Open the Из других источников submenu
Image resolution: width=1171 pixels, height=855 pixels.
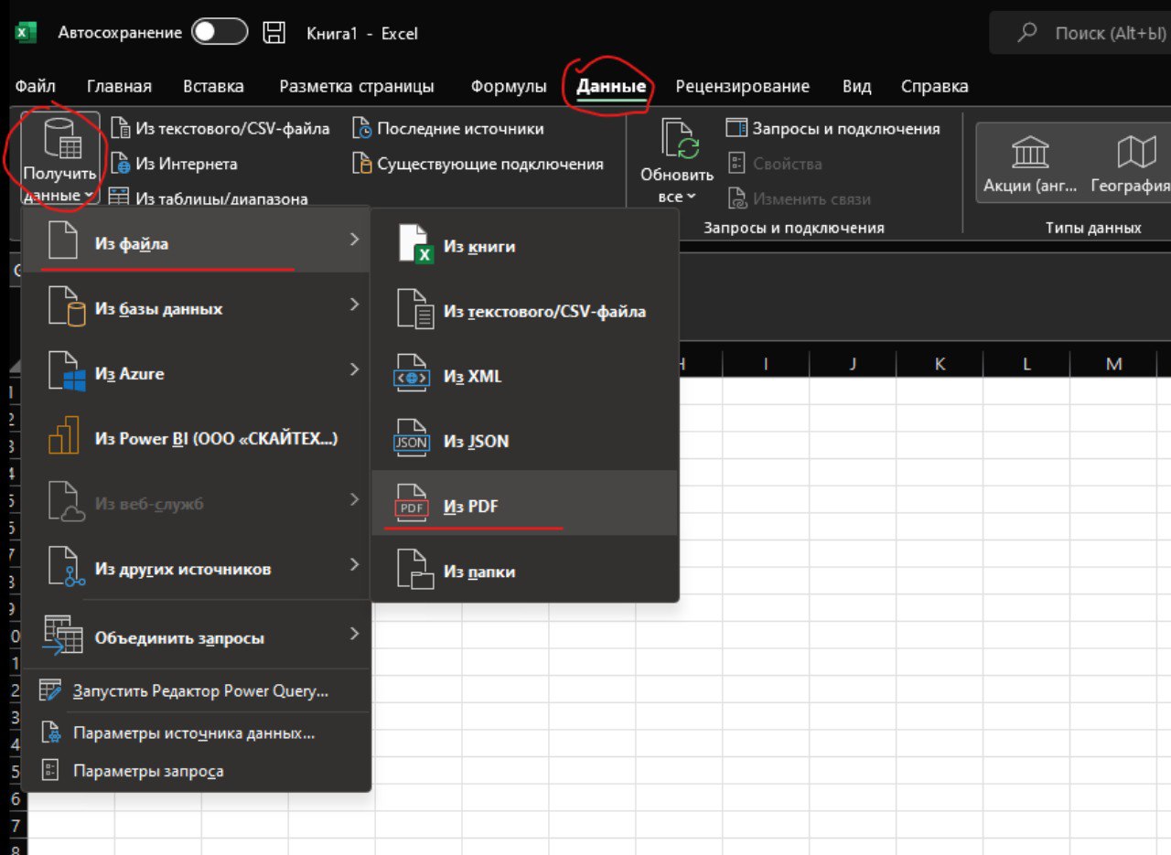tap(195, 568)
